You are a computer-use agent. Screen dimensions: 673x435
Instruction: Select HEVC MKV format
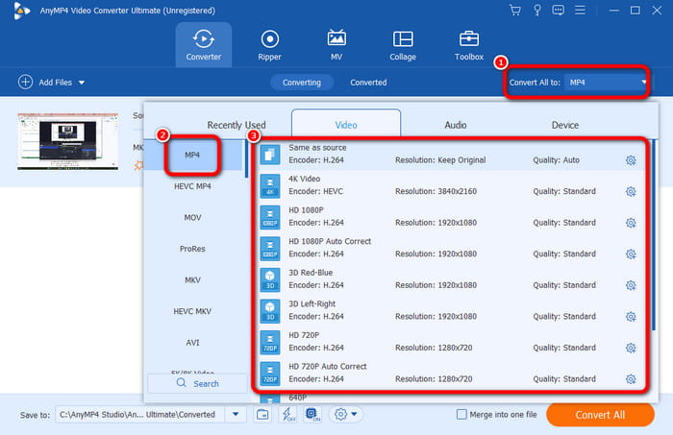click(192, 311)
